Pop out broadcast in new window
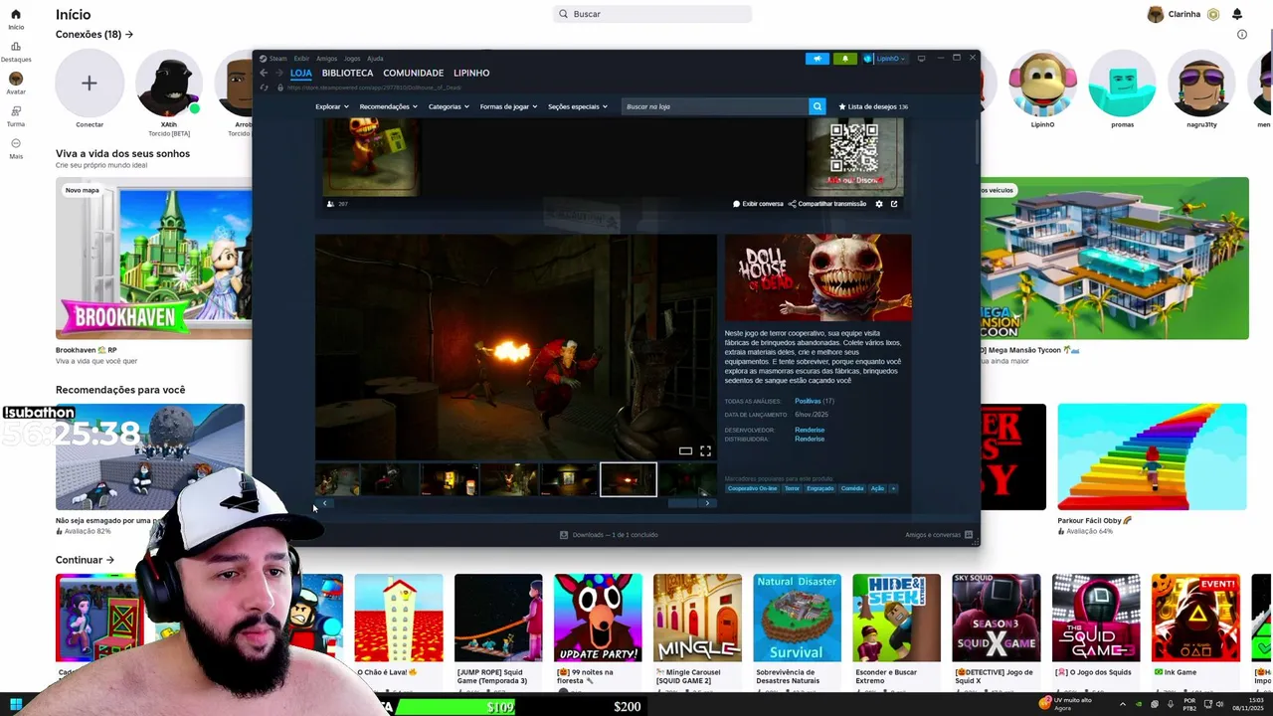The image size is (1273, 716). (894, 204)
